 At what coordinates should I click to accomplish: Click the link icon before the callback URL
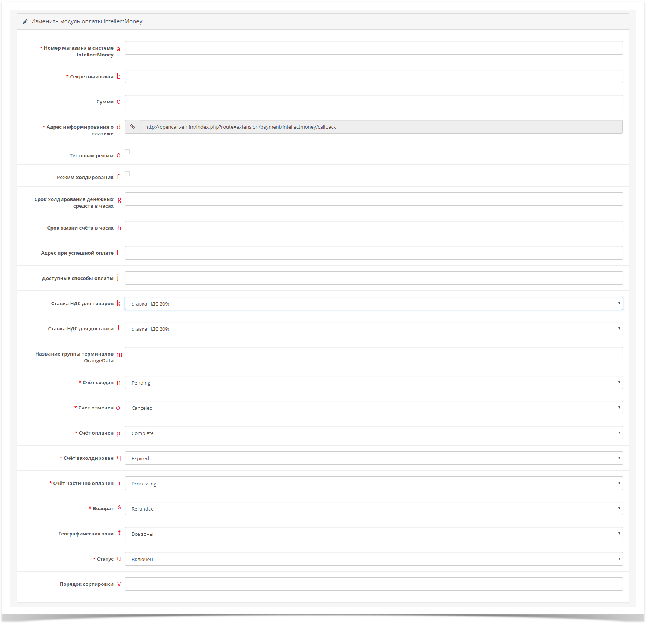point(132,127)
